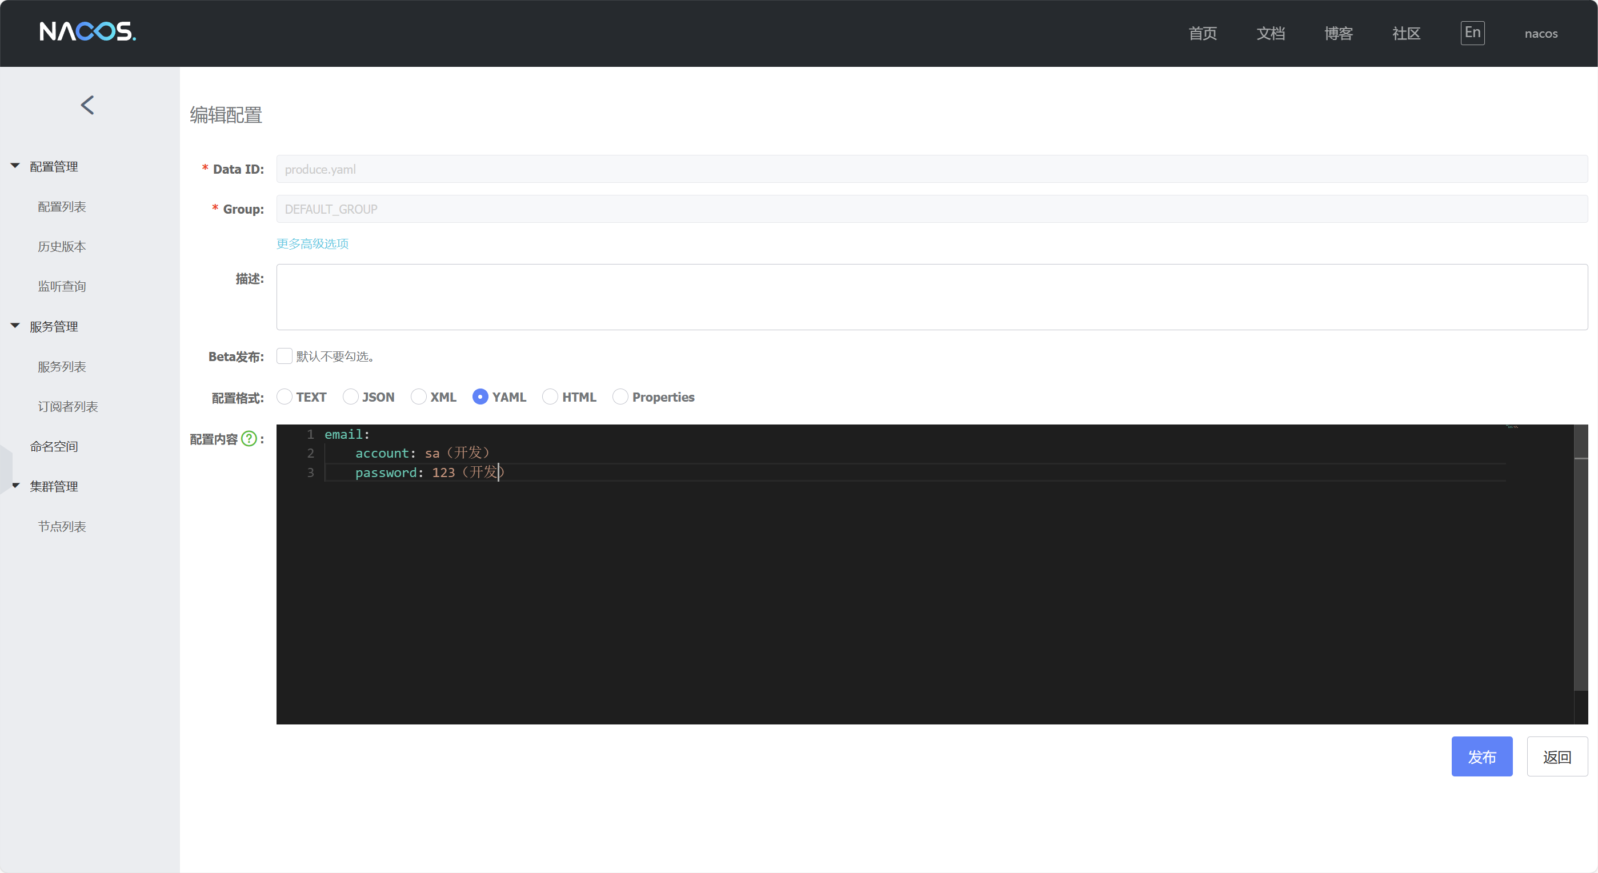Open 订阅者列表 in the sidebar
This screenshot has width=1598, height=873.
[x=68, y=406]
